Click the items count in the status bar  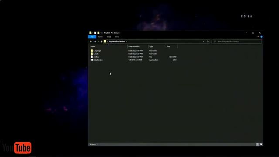point(93,144)
